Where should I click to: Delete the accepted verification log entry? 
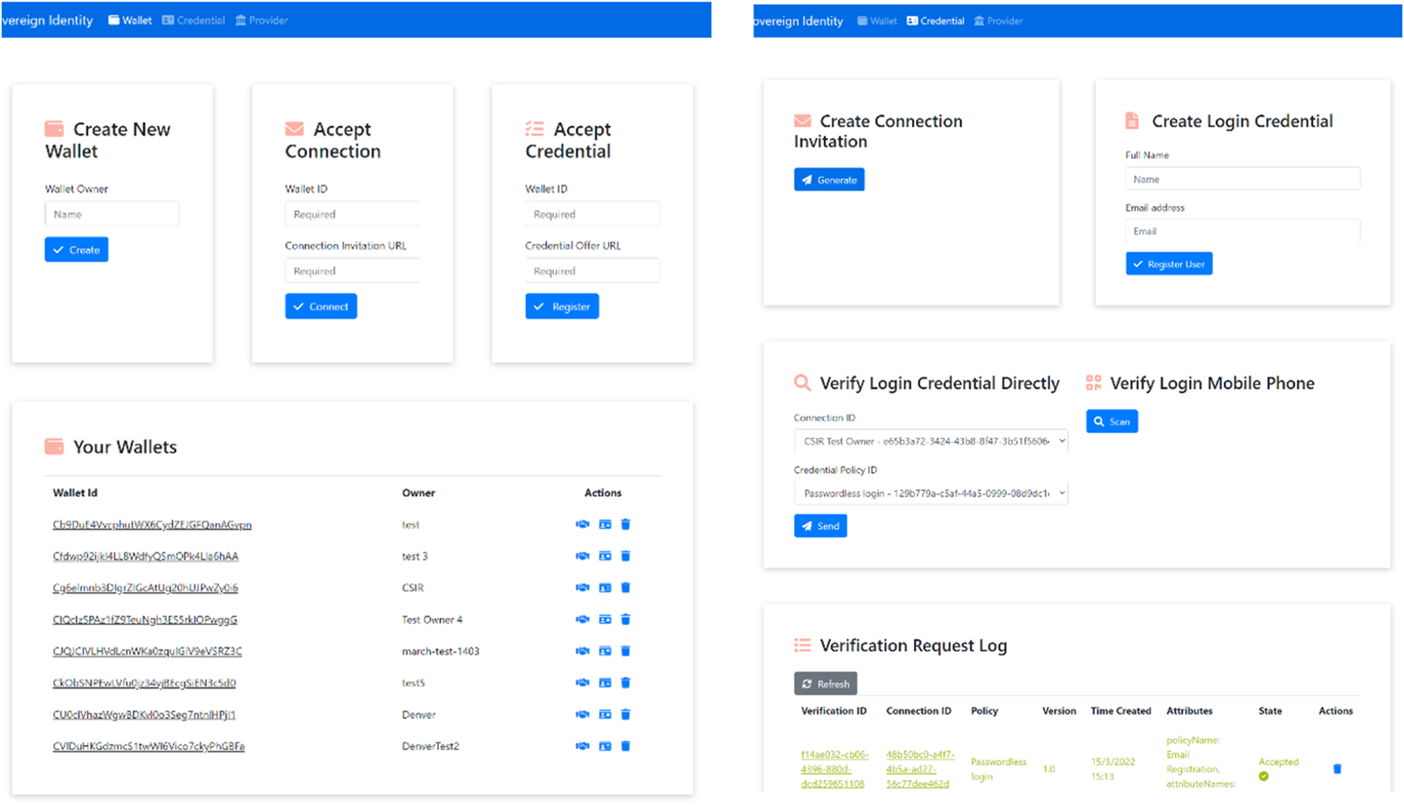point(1337,769)
